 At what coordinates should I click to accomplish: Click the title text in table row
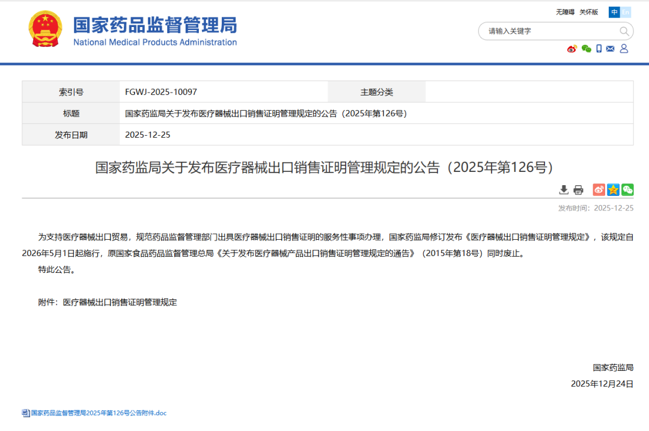(266, 114)
